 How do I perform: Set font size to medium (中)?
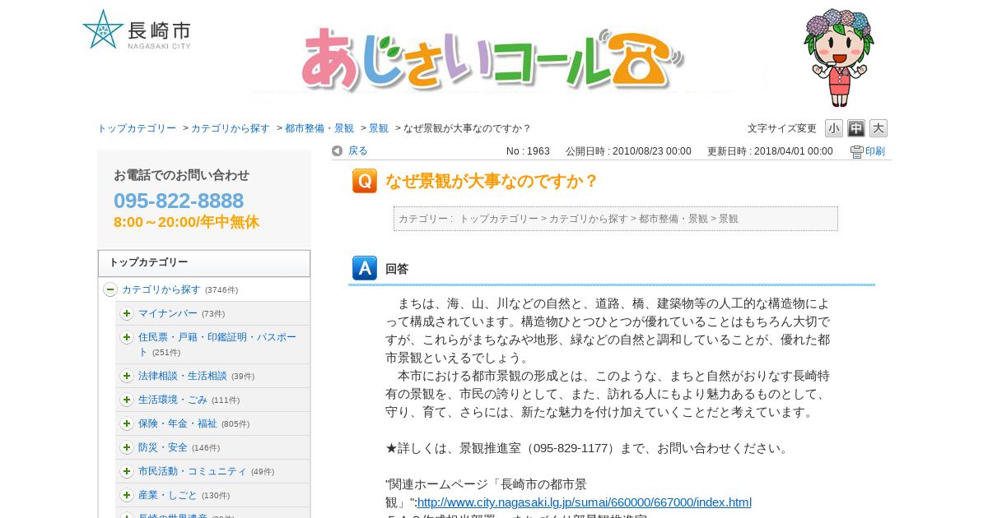tap(856, 128)
